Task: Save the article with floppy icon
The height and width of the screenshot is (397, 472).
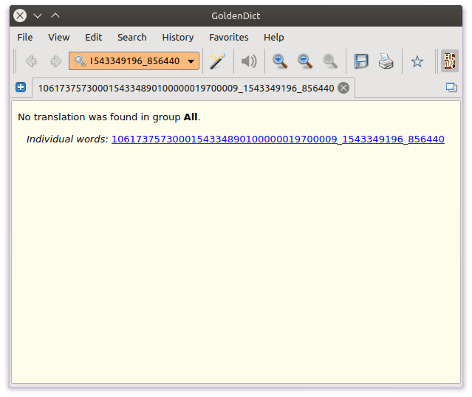Action: click(x=361, y=61)
